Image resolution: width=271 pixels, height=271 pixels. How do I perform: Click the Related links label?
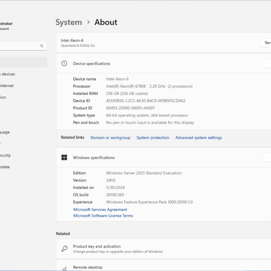[x=73, y=138]
